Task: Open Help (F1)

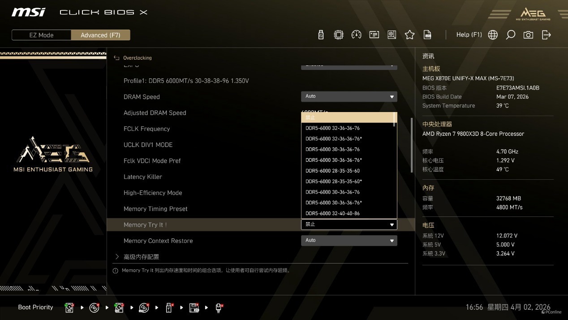Action: coord(469,35)
